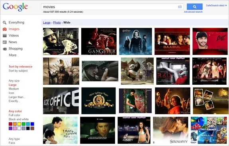
Task: Click Photo breadcrumb link
Action: [x=57, y=23]
